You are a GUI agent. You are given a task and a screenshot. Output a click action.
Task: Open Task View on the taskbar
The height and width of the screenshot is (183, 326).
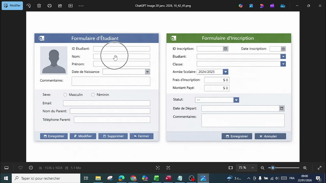(x=86, y=178)
